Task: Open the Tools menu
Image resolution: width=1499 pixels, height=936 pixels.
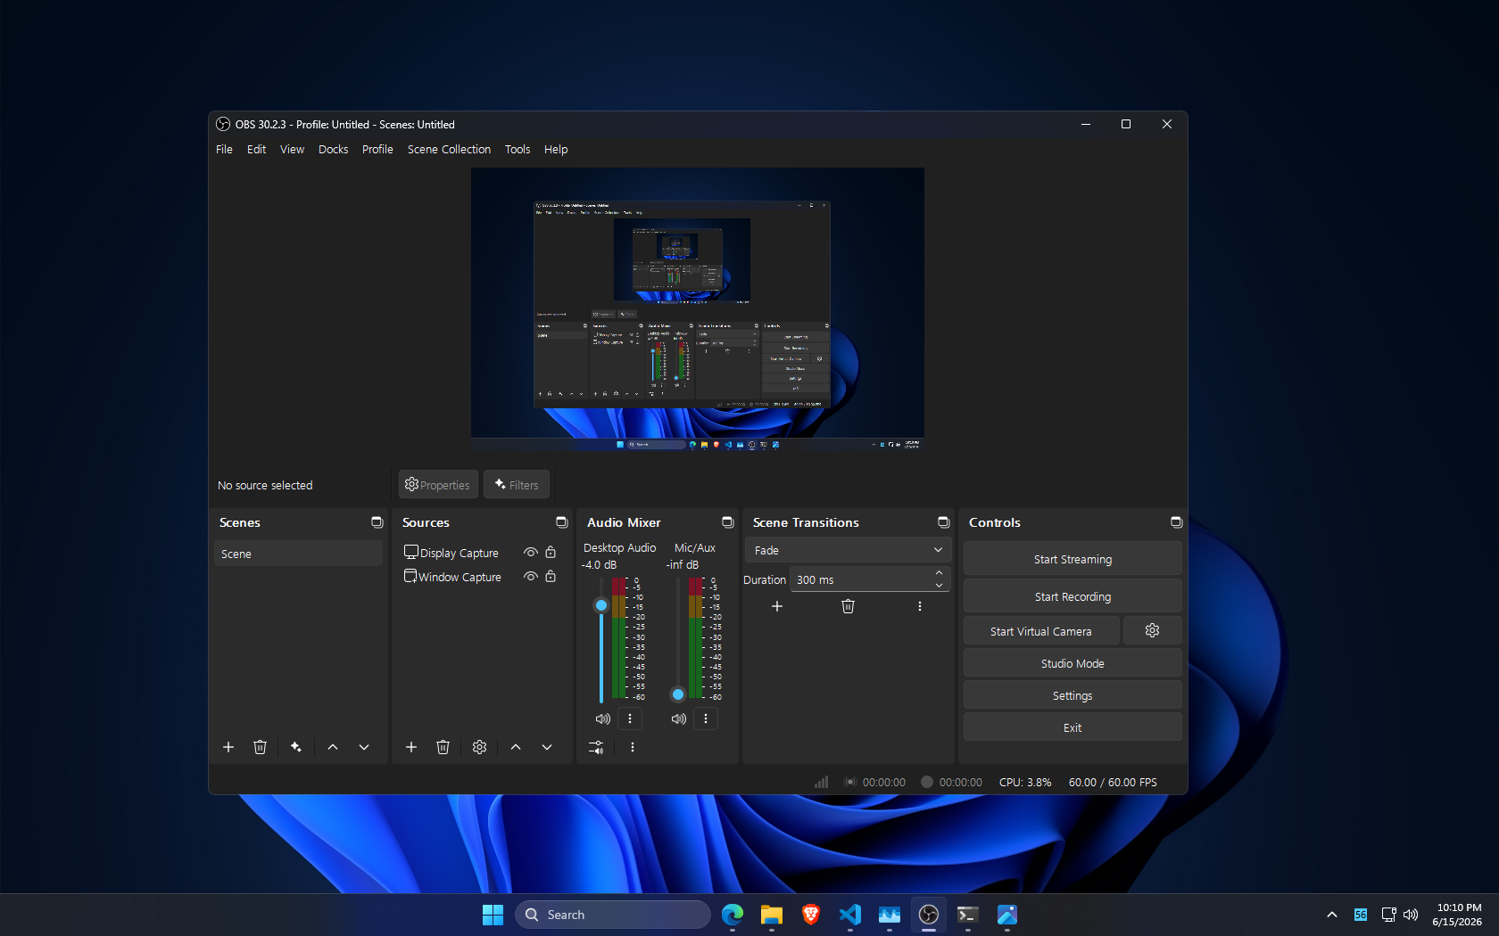Action: (518, 149)
